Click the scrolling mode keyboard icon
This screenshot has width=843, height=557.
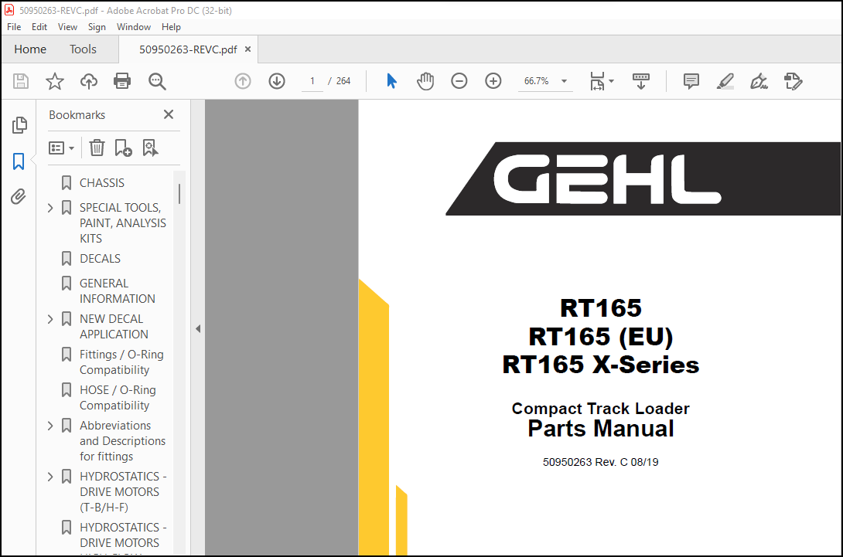(640, 81)
